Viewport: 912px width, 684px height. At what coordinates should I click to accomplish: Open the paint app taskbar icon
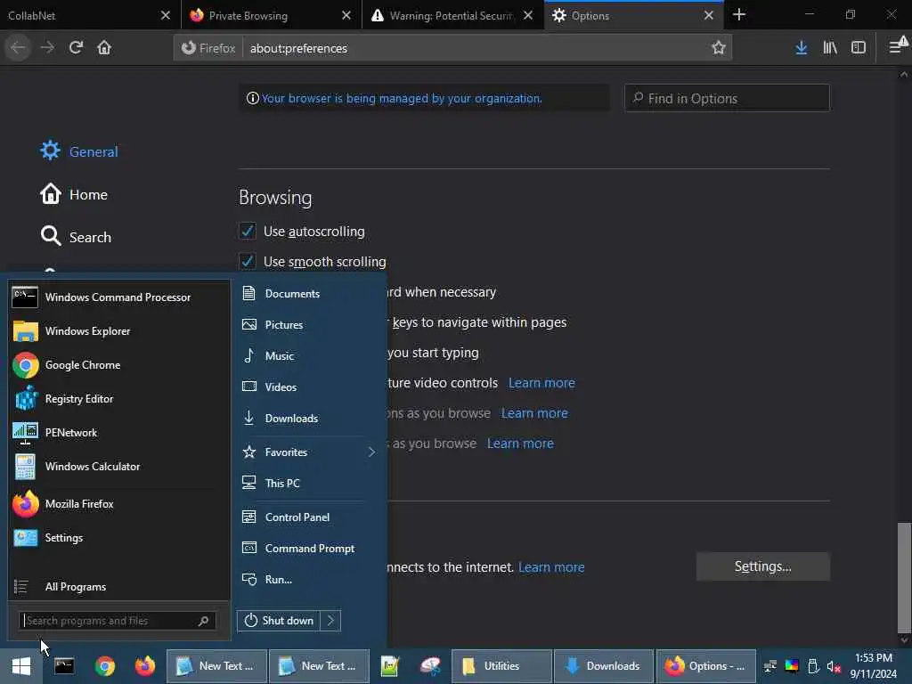[430, 666]
